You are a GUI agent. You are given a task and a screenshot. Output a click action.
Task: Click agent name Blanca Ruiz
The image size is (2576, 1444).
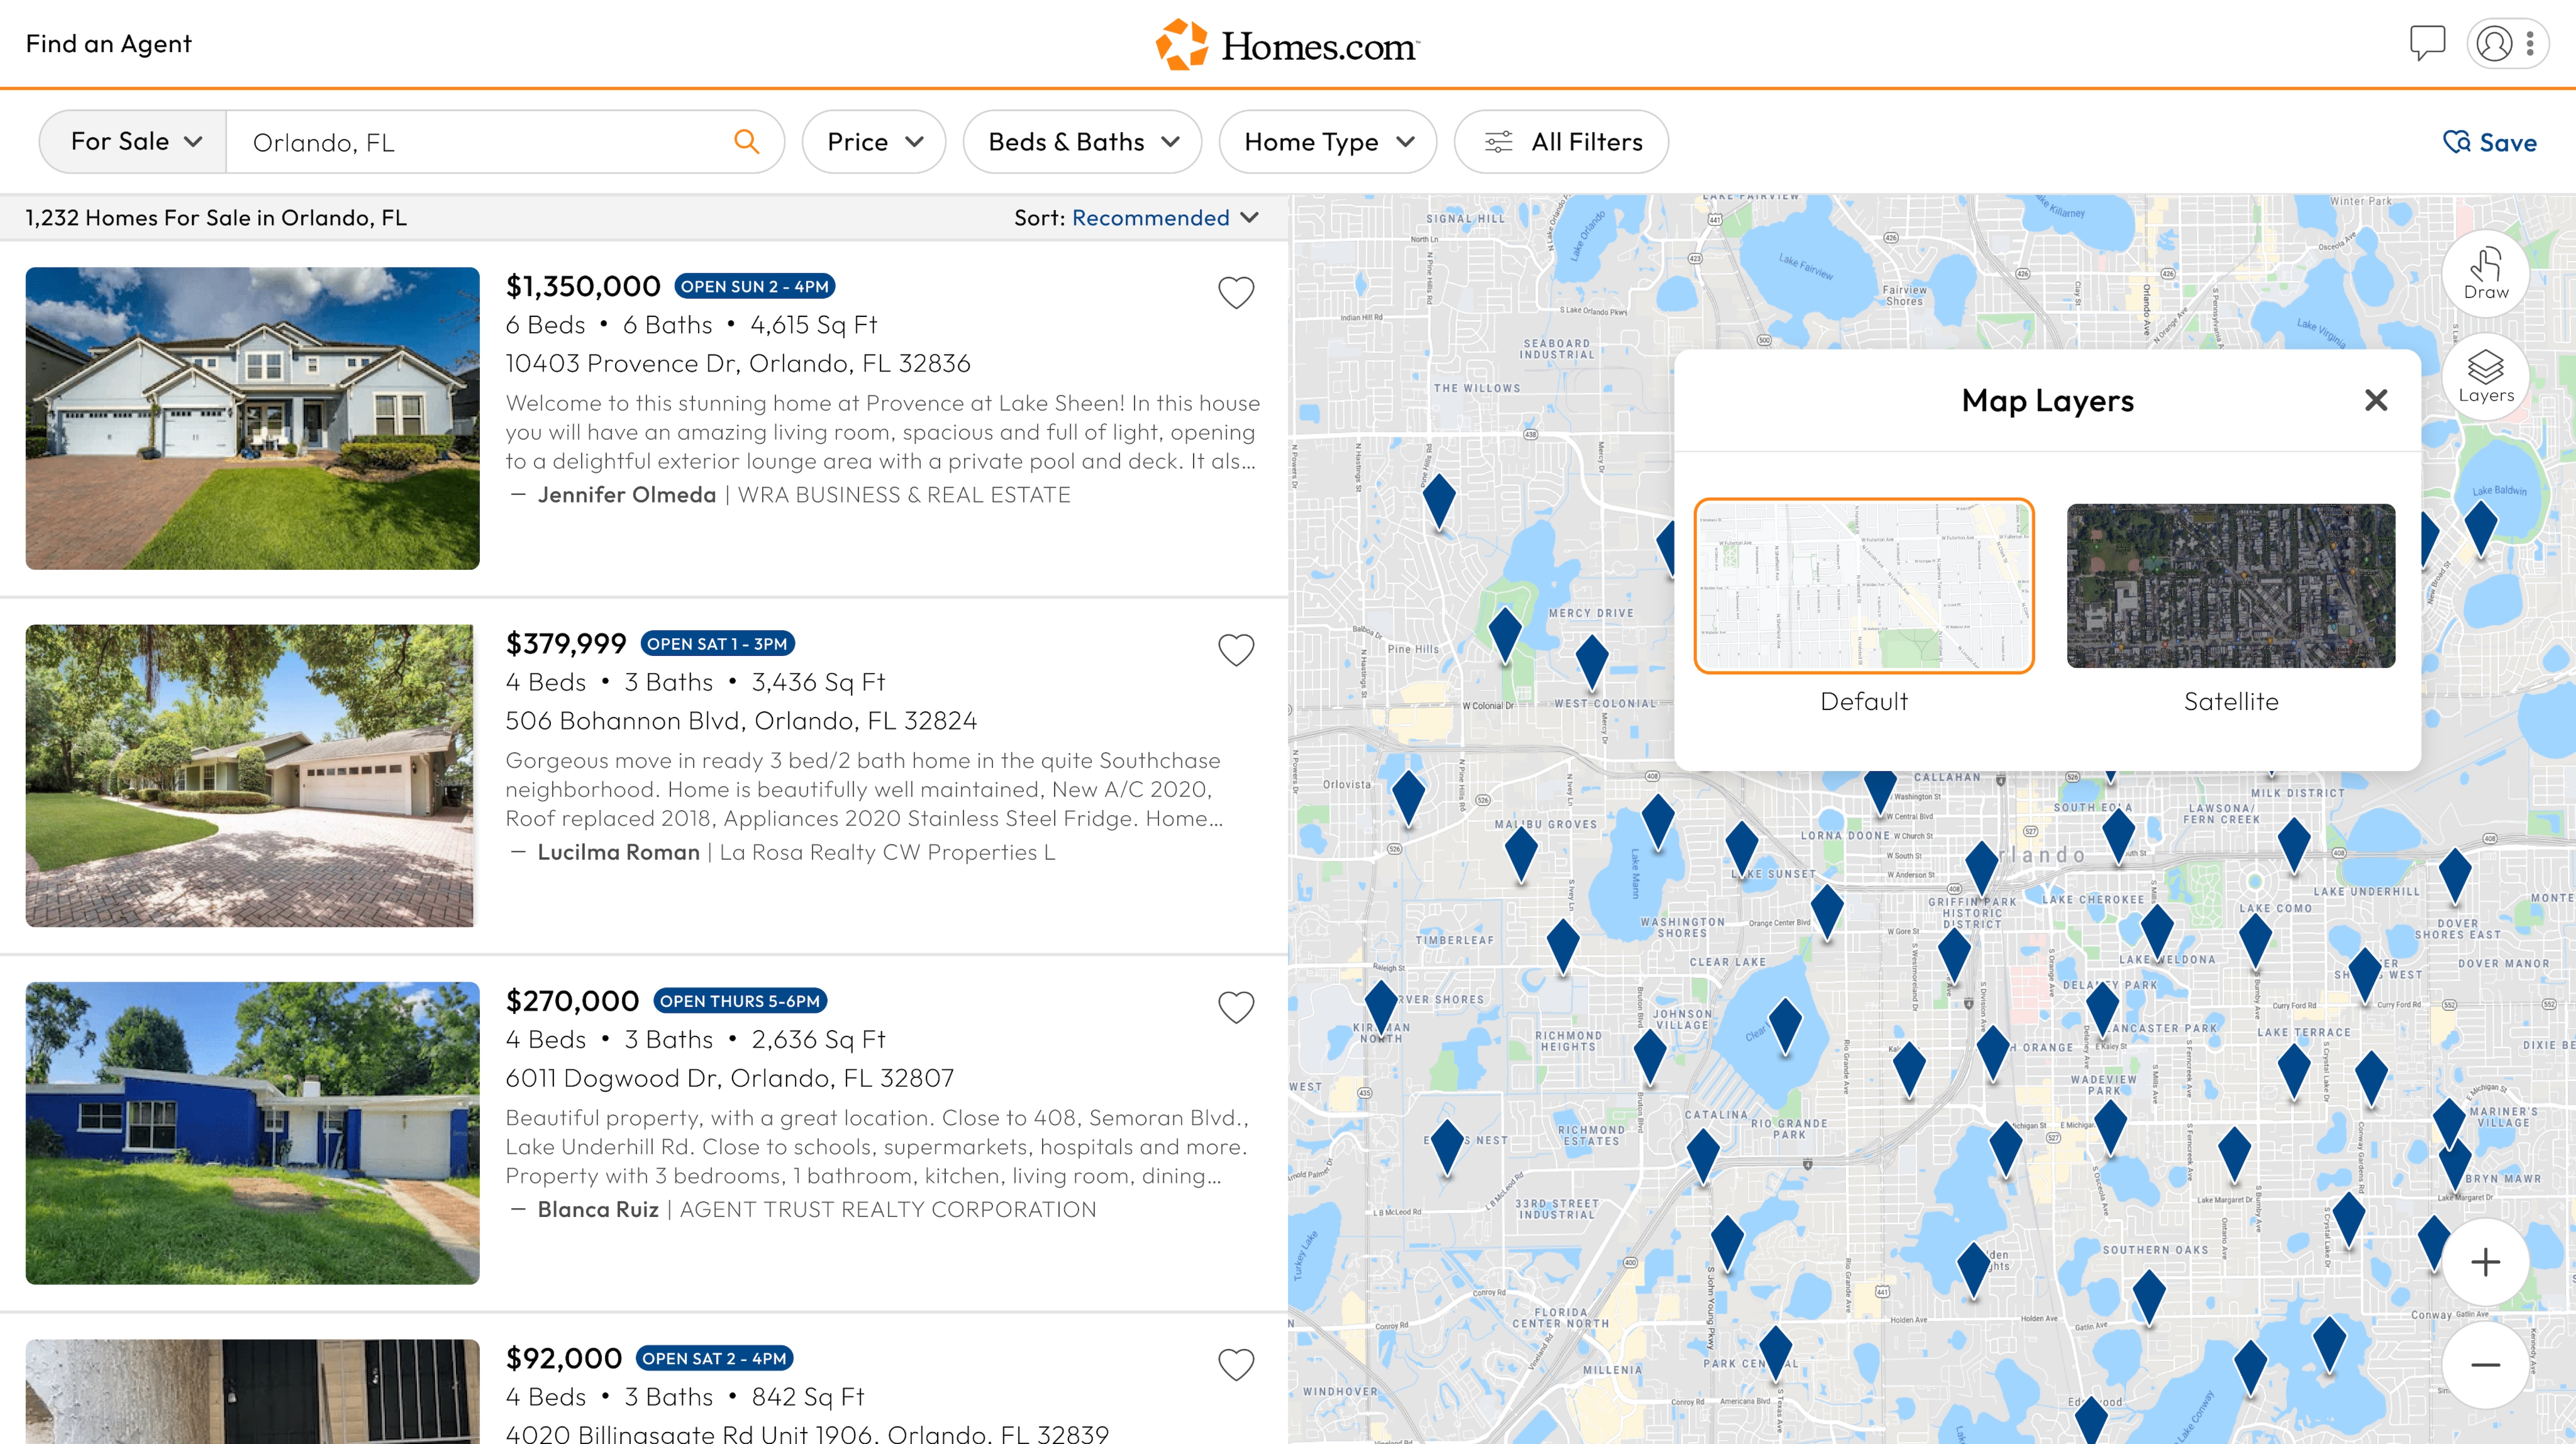pos(598,1209)
